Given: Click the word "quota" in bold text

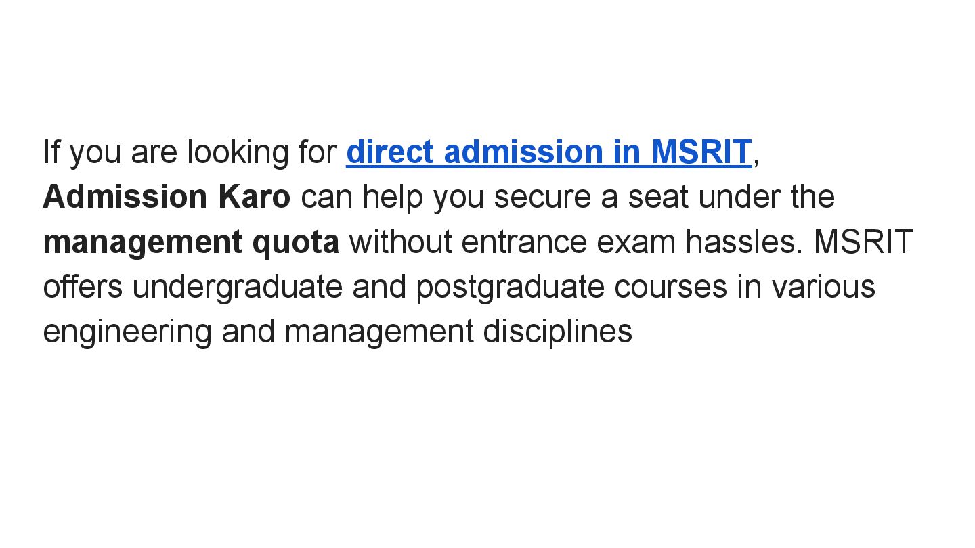Looking at the screenshot, I should 295,242.
